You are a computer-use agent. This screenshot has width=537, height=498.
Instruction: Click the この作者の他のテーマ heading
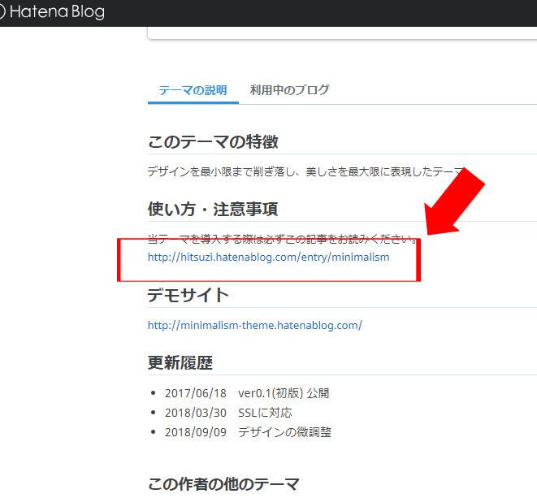pyautogui.click(x=223, y=484)
